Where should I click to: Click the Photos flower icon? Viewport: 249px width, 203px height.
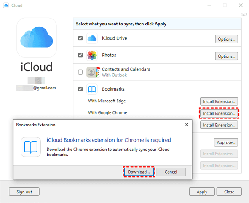click(92, 55)
